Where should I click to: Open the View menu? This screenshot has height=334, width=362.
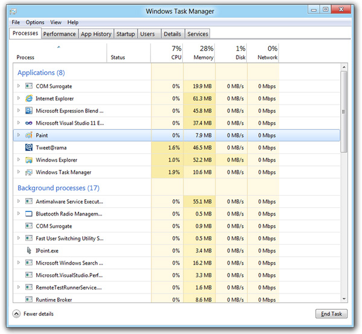(56, 22)
